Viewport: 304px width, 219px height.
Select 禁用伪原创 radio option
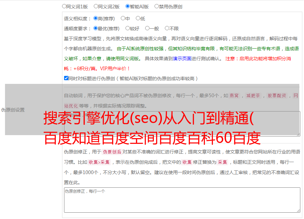(157, 6)
